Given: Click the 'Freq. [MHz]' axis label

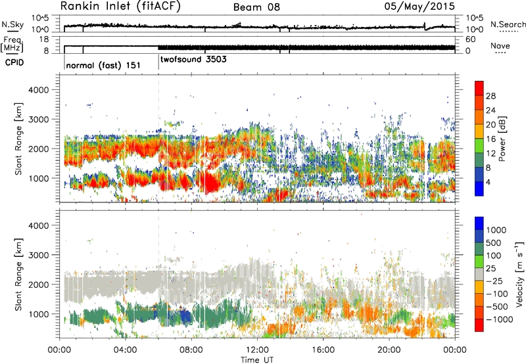Looking at the screenshot, I should [12, 45].
